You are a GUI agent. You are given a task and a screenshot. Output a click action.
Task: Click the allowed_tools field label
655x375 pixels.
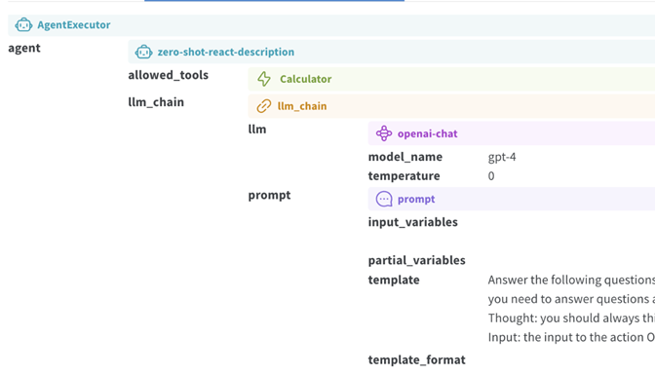point(168,75)
